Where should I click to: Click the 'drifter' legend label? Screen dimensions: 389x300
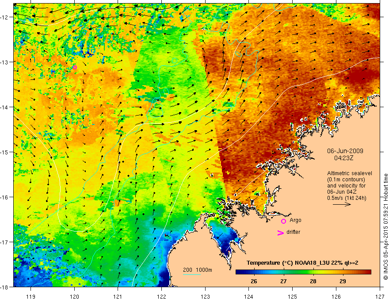(293, 232)
